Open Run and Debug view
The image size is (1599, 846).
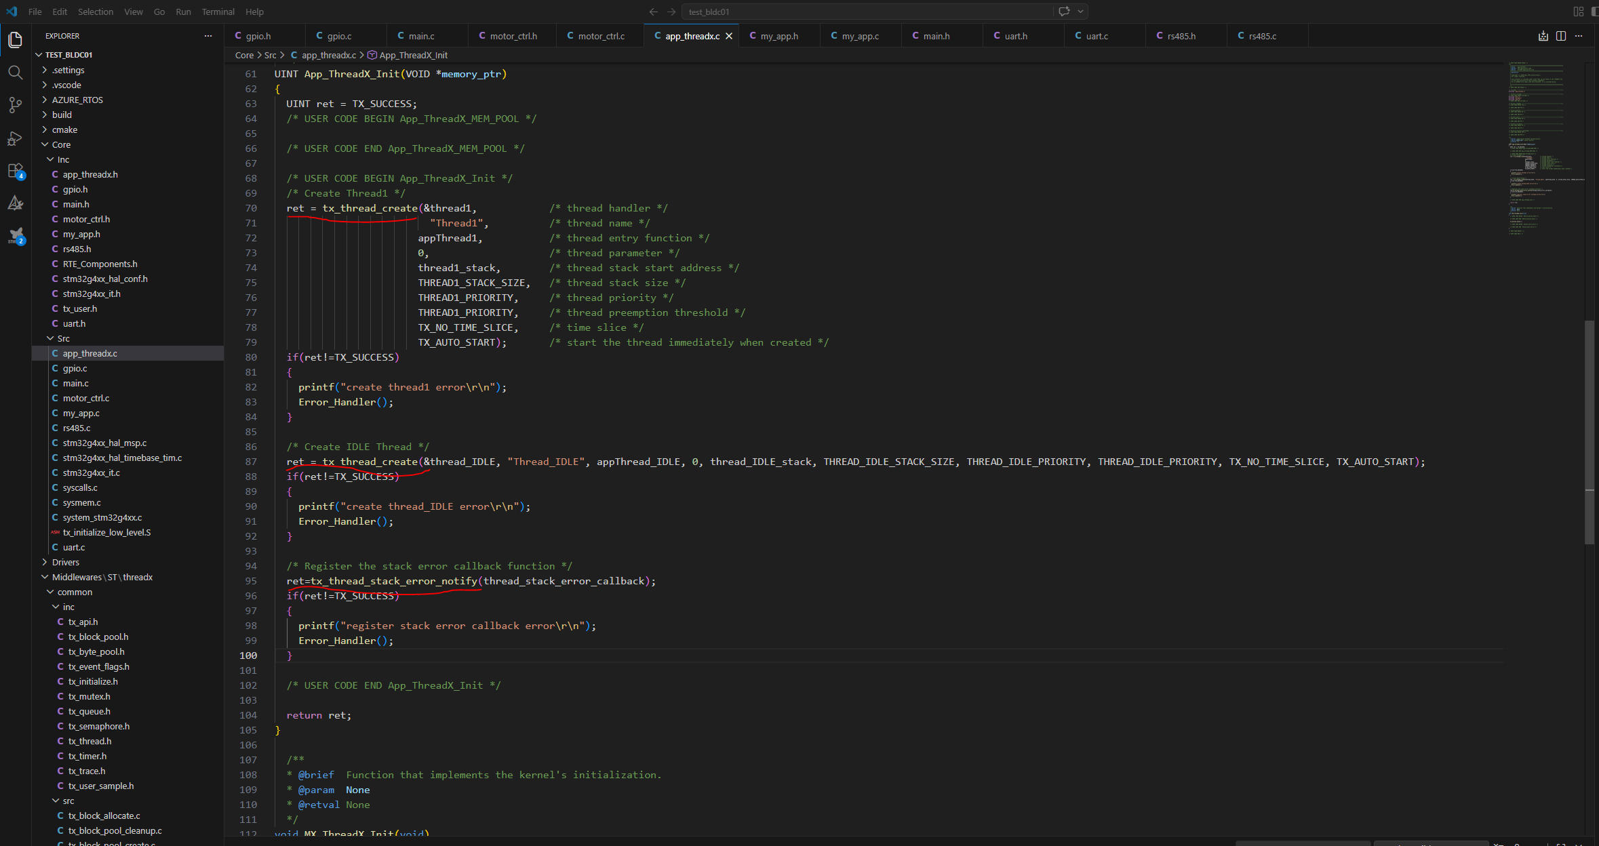(15, 138)
